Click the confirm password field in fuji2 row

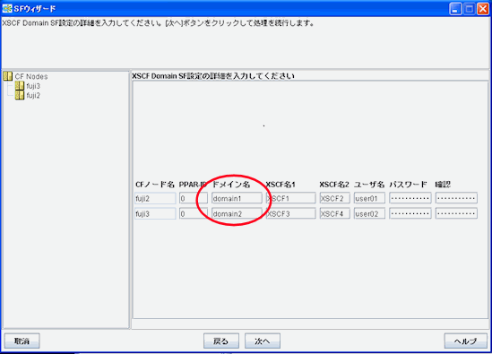[456, 198]
